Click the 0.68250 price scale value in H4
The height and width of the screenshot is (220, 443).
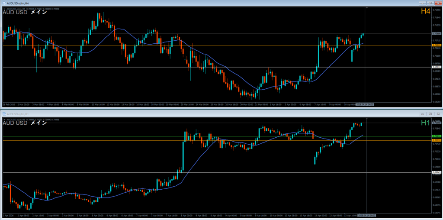click(437, 101)
